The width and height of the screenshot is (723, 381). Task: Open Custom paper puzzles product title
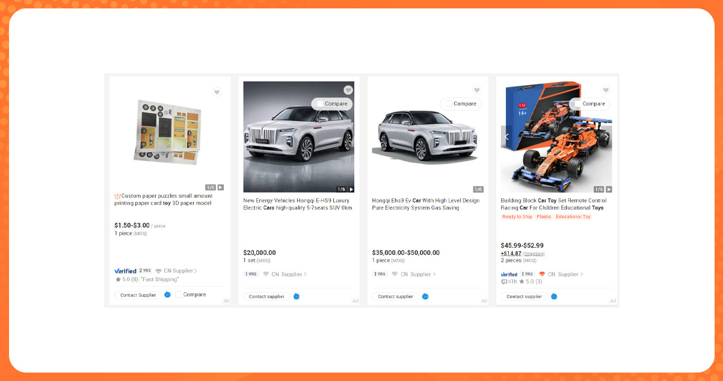(x=164, y=200)
